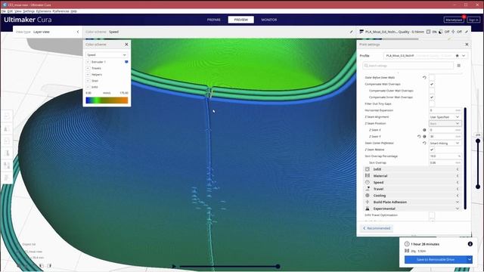
Task: Expand the Cooling settings category
Action: point(412,196)
